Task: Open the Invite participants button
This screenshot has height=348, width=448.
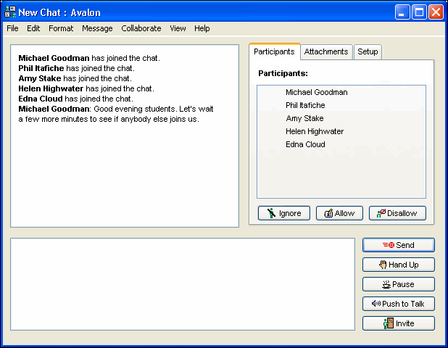Action: tap(398, 323)
